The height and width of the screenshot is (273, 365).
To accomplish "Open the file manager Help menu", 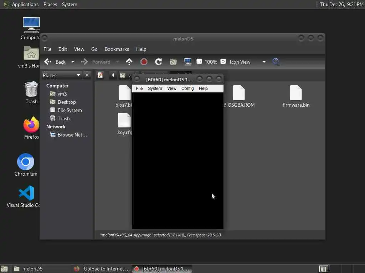I will 141,49.
